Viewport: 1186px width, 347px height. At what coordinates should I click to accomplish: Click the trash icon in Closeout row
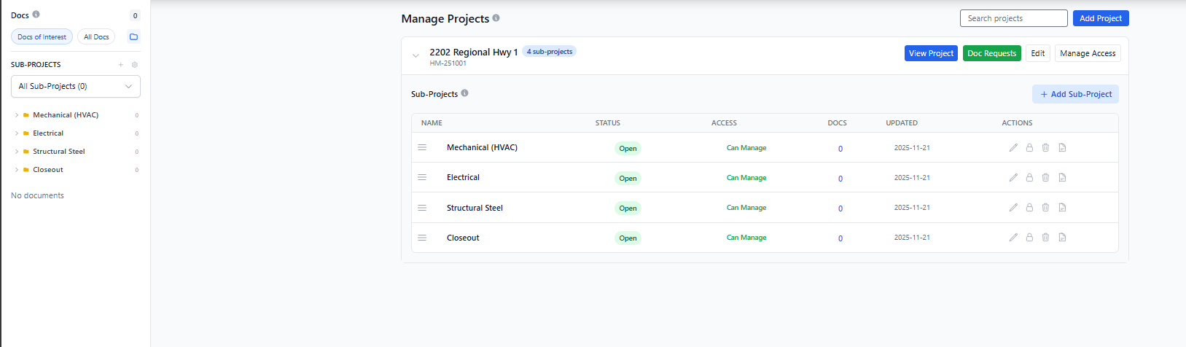coord(1045,237)
